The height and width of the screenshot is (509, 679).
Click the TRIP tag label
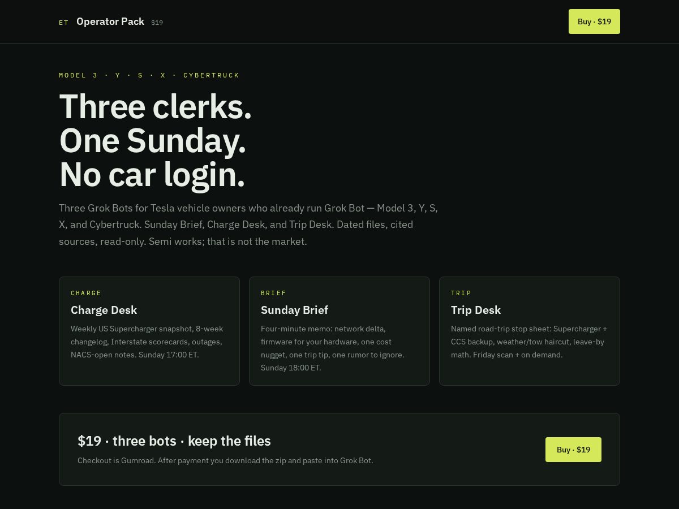(x=461, y=293)
